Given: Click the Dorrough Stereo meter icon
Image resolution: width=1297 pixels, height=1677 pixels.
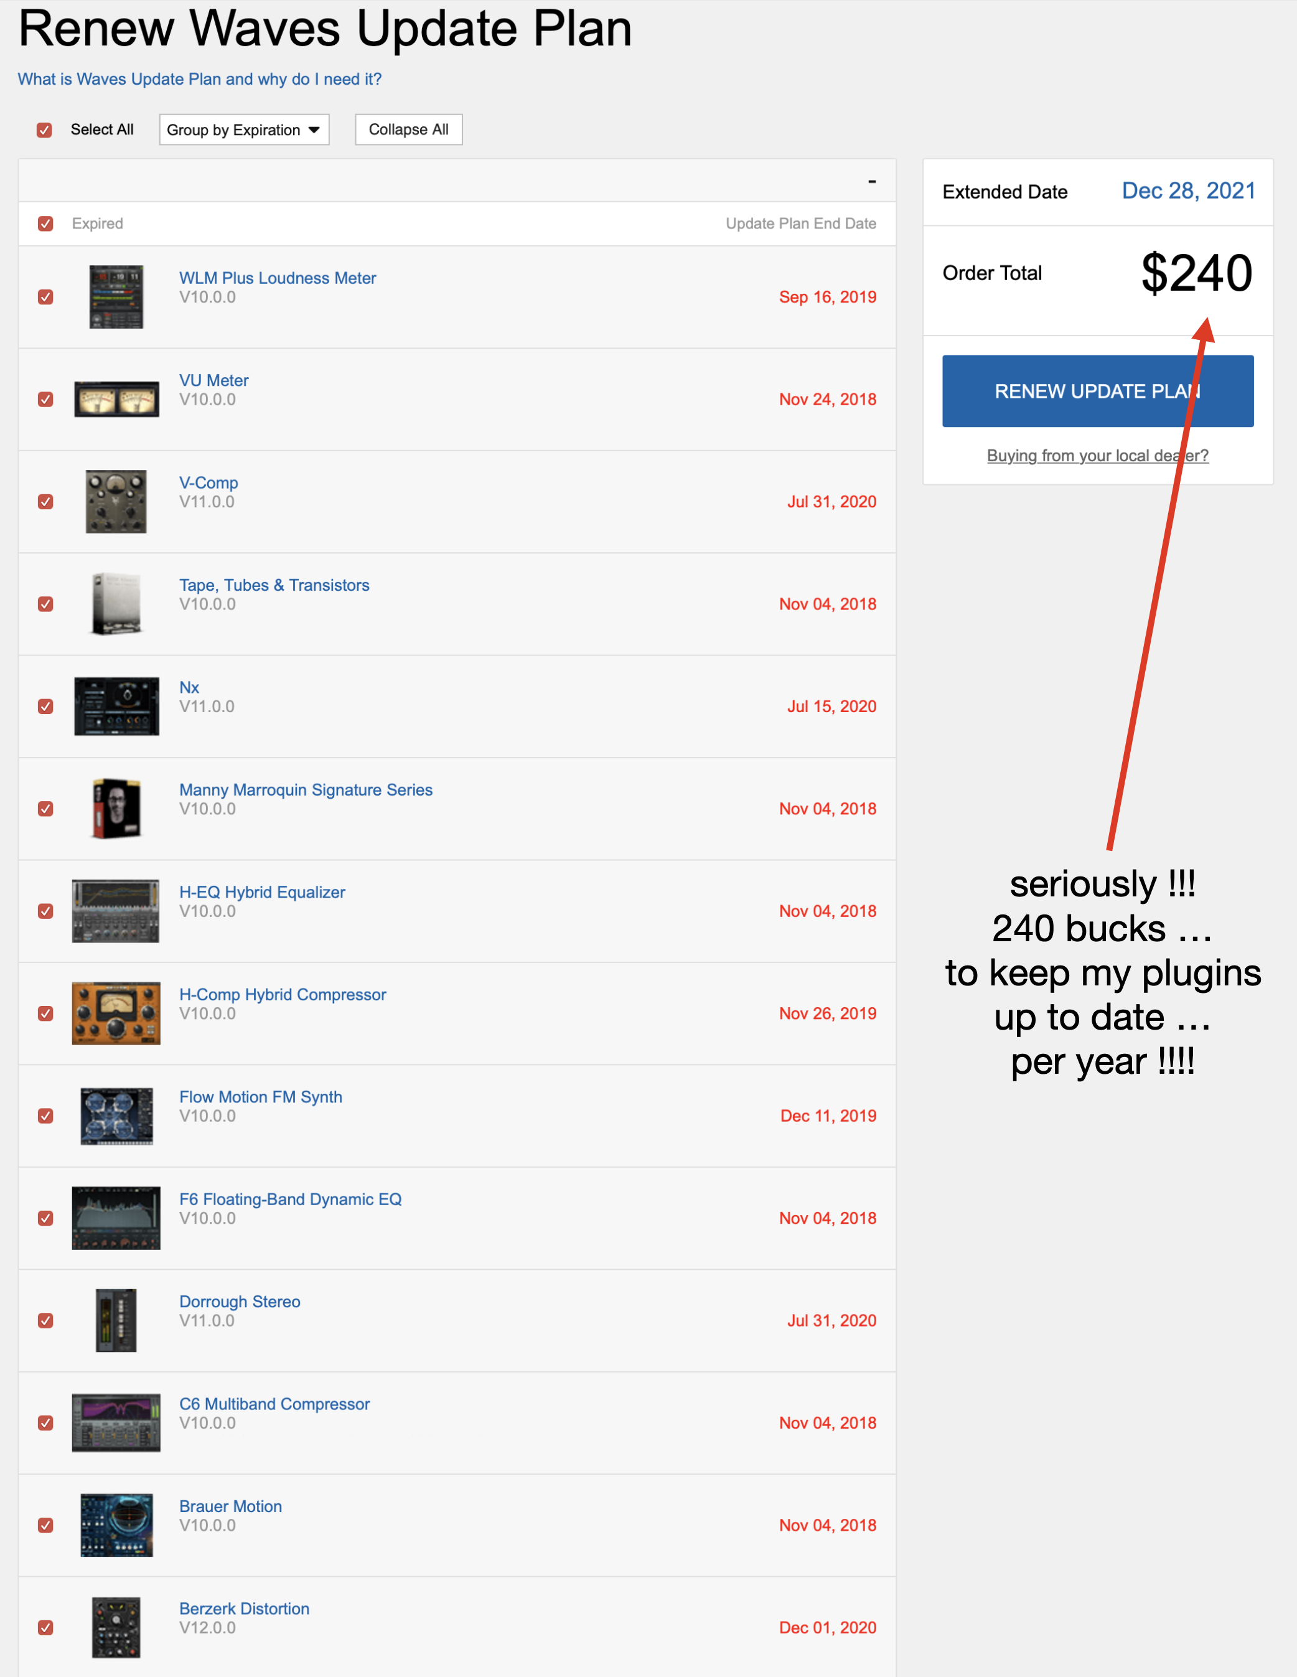Looking at the screenshot, I should (116, 1320).
